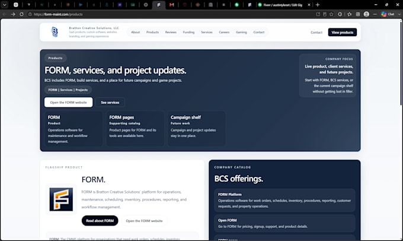The height and width of the screenshot is (241, 403).
Task: Open the Copilot Chat button
Action: pos(388,14)
